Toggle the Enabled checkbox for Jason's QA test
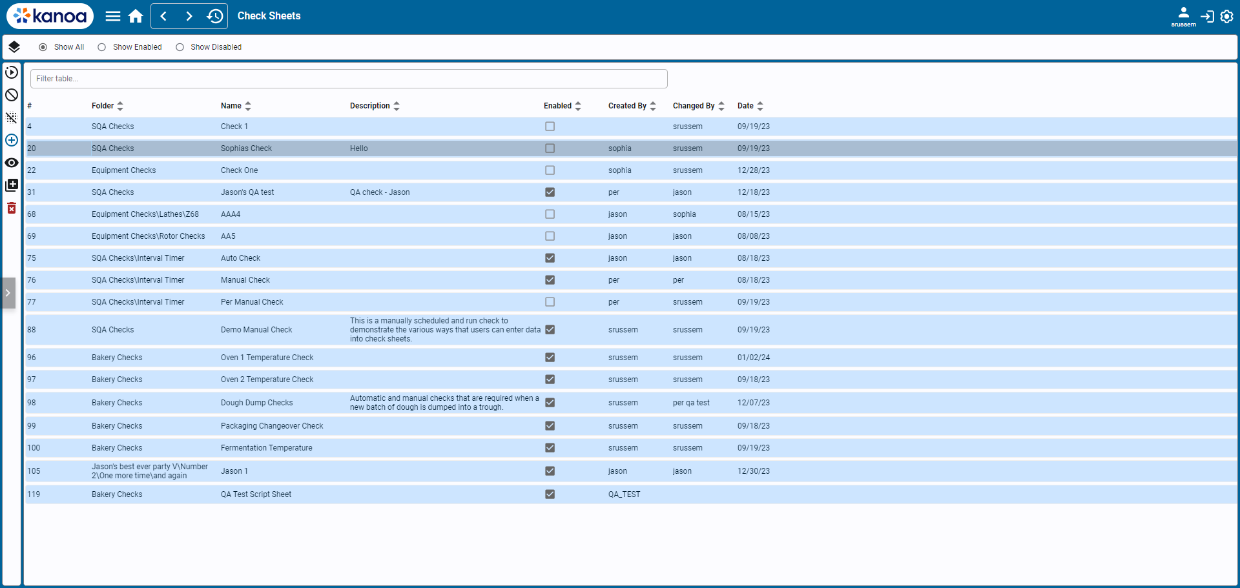1240x588 pixels. pos(550,192)
